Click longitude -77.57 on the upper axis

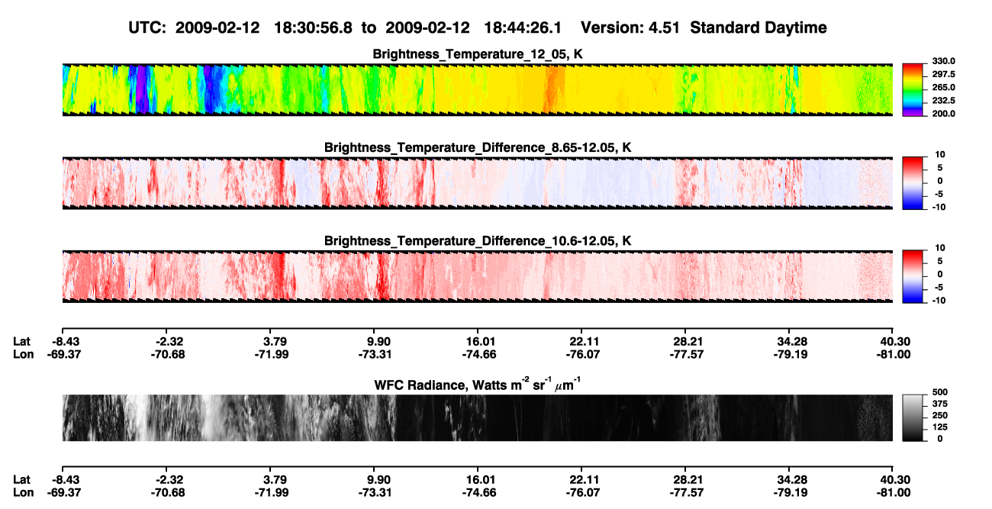tap(688, 354)
